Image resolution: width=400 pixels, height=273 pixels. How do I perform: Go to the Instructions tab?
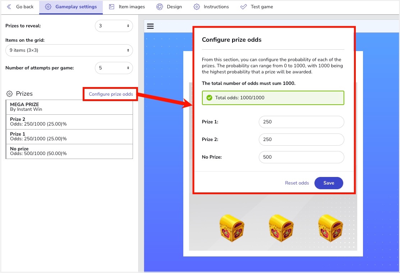tap(211, 7)
